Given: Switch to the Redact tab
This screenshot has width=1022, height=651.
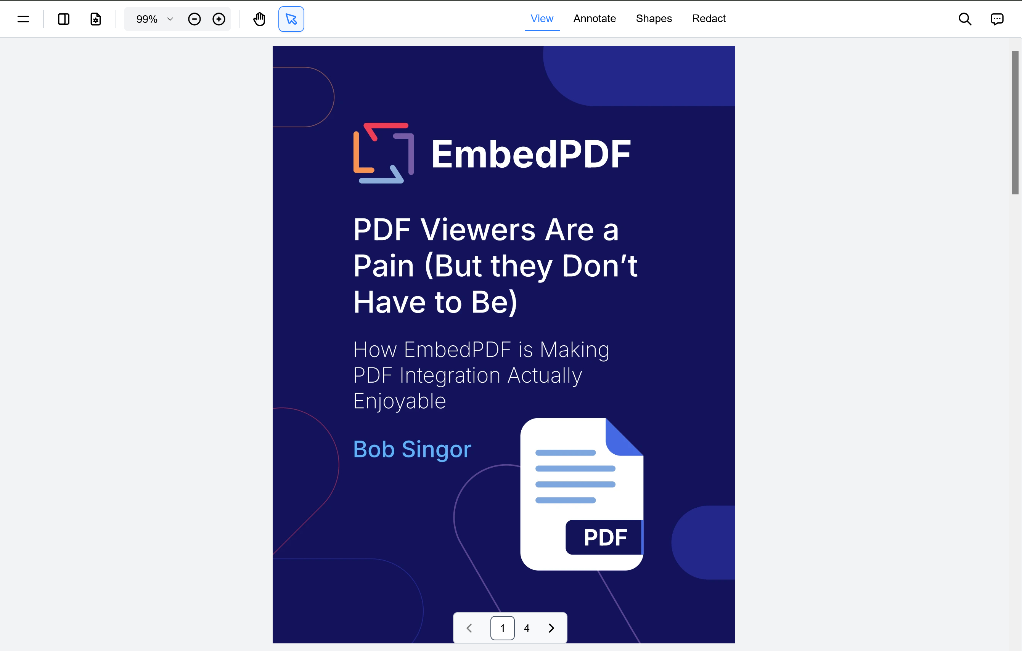Looking at the screenshot, I should [x=709, y=19].
